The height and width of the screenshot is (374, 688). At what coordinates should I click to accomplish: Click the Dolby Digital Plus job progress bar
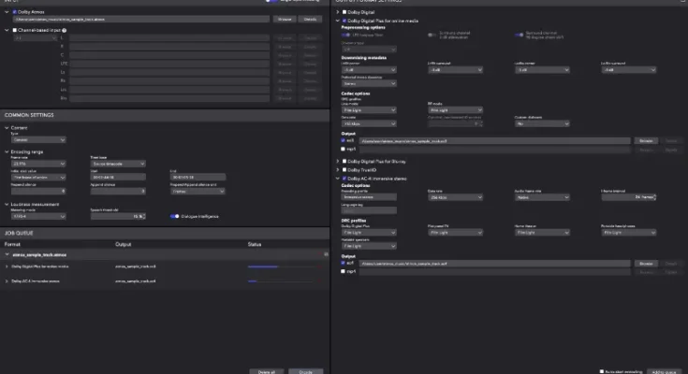tap(265, 267)
